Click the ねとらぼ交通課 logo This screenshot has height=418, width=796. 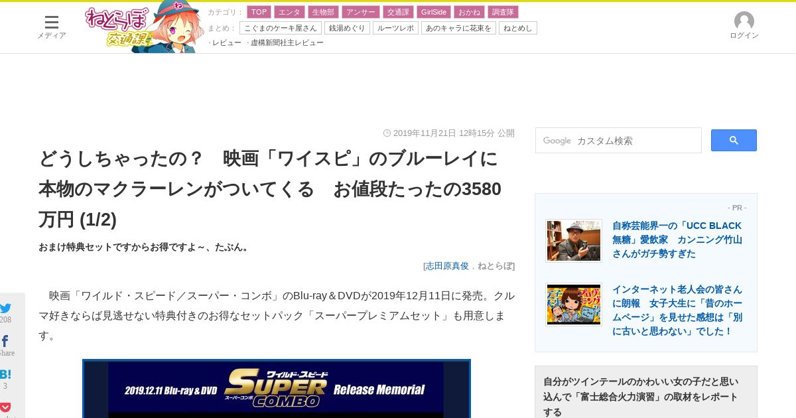[x=144, y=27]
